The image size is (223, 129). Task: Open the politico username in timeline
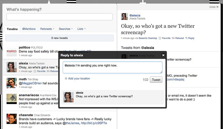click(24, 47)
